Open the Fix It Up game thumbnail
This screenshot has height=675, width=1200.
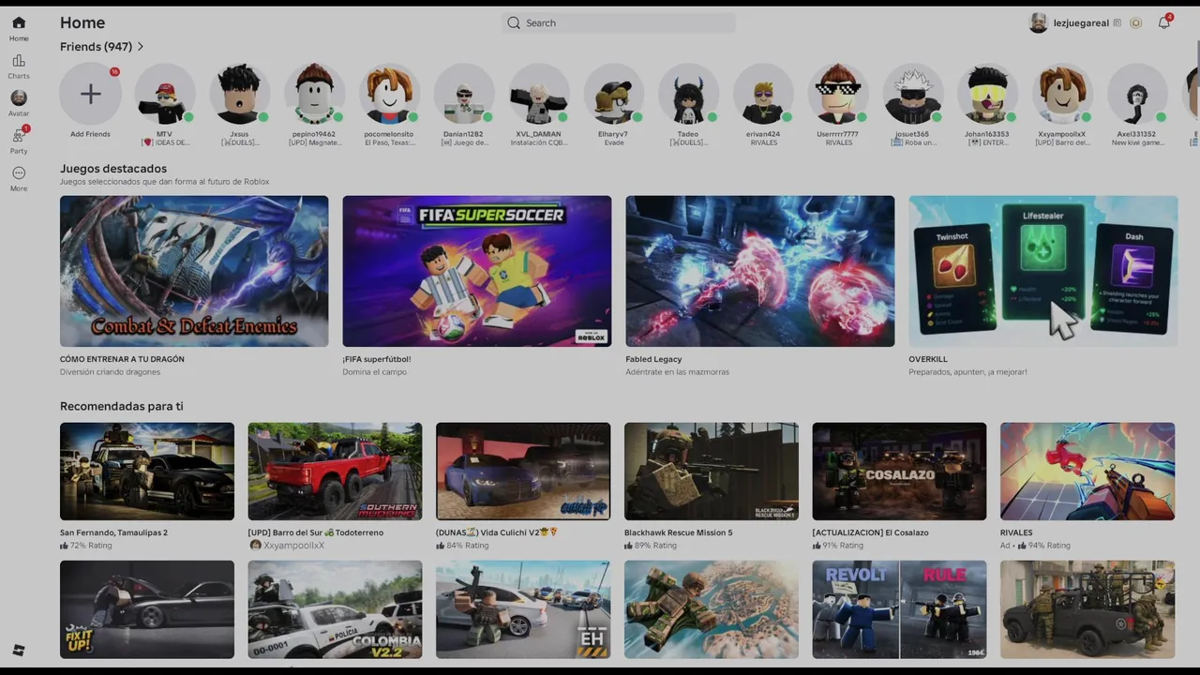(x=147, y=609)
